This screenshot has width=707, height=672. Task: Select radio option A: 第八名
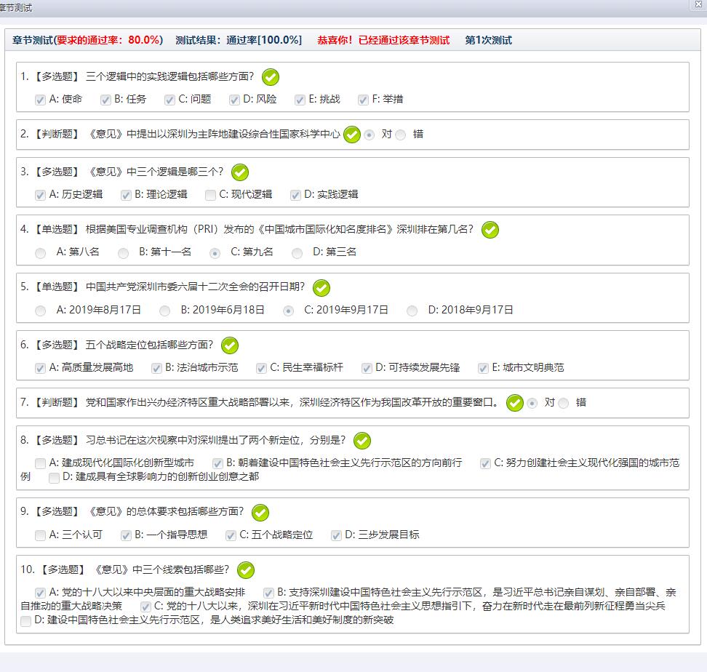(x=40, y=253)
